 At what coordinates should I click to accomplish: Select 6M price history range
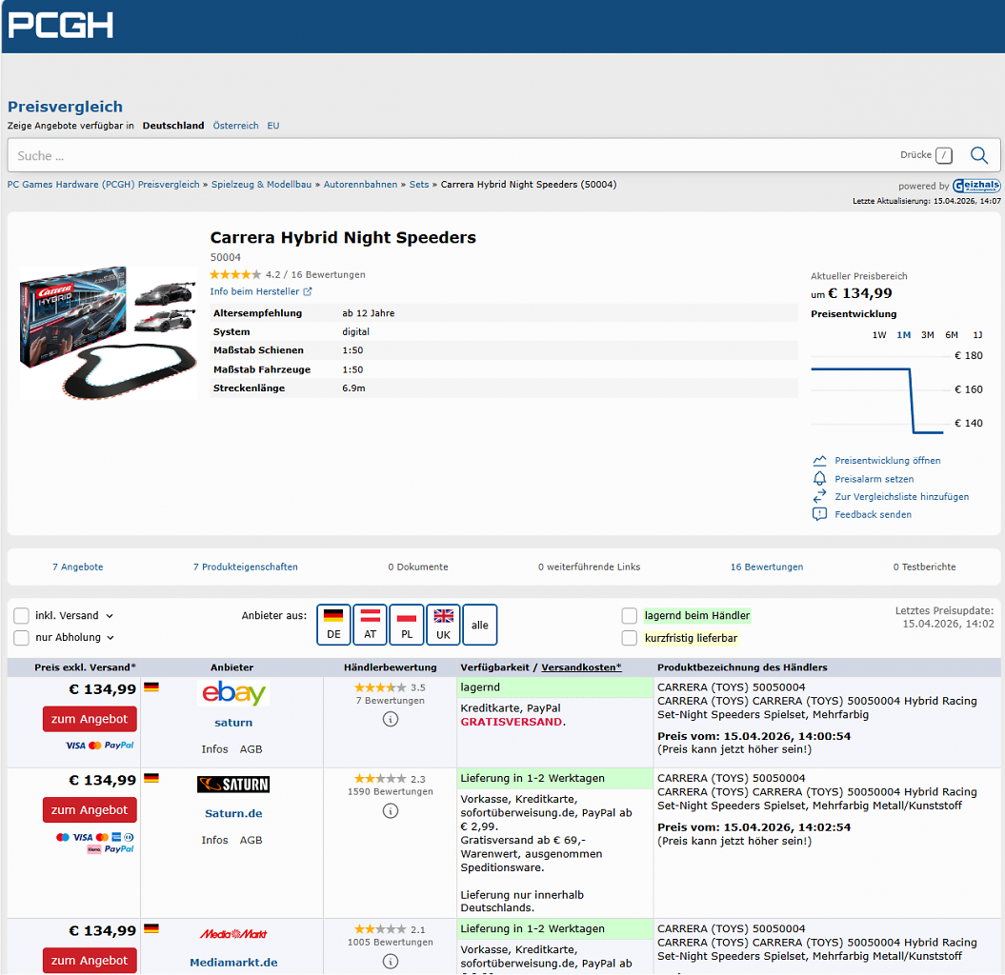(x=952, y=335)
